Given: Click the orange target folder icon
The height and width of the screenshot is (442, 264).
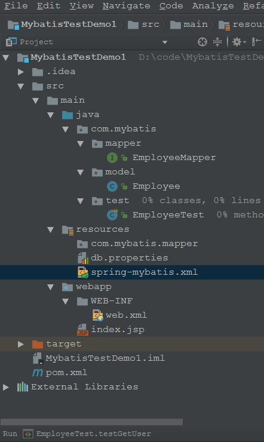Looking at the screenshot, I should tap(38, 344).
